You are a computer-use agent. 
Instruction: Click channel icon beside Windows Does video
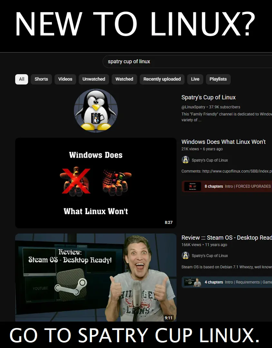(x=185, y=160)
